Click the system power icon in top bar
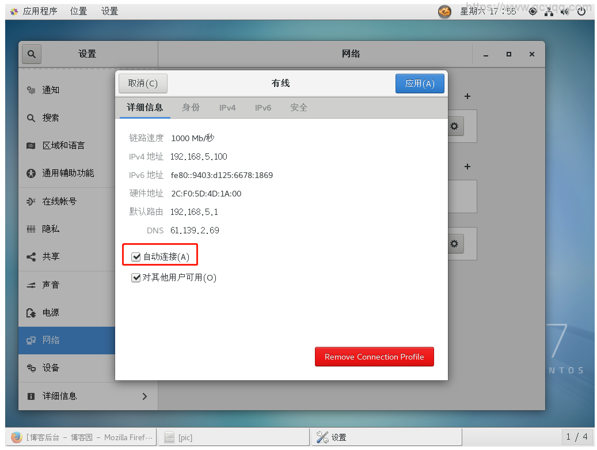 [x=581, y=11]
